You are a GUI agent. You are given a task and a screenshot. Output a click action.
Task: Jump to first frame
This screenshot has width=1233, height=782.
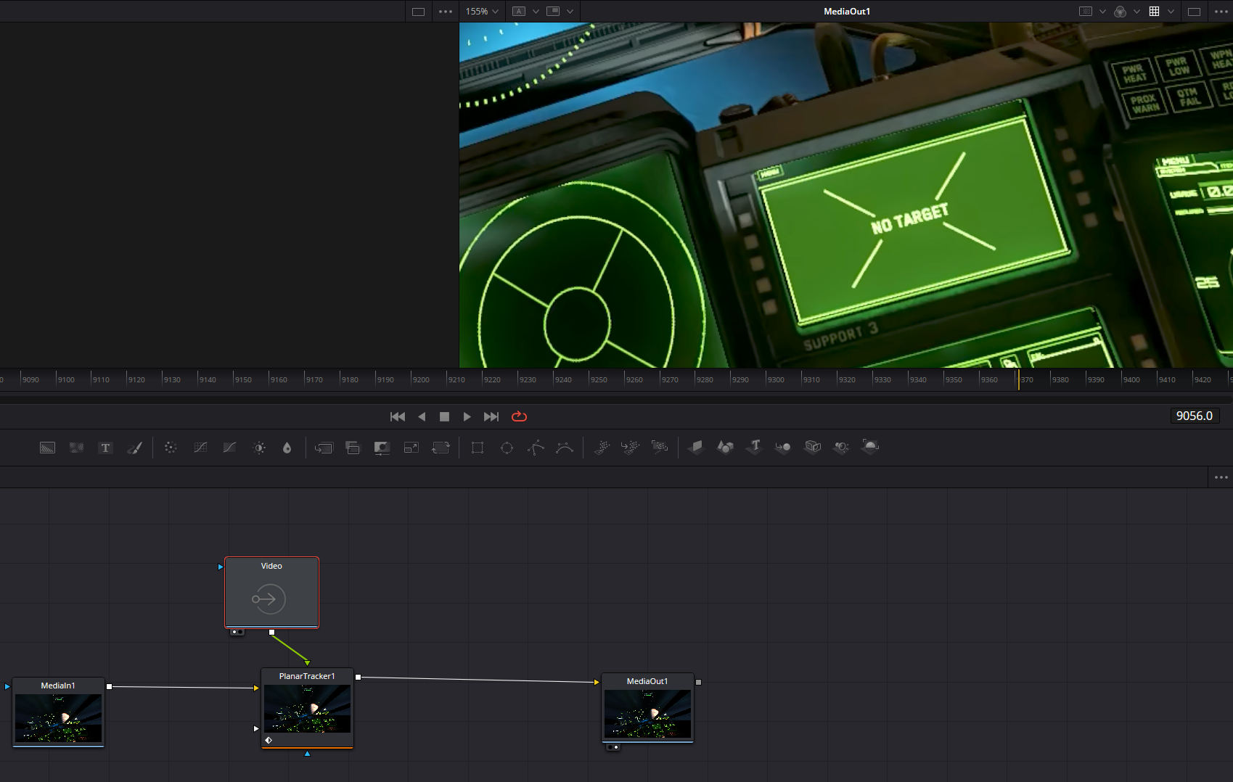click(x=398, y=416)
